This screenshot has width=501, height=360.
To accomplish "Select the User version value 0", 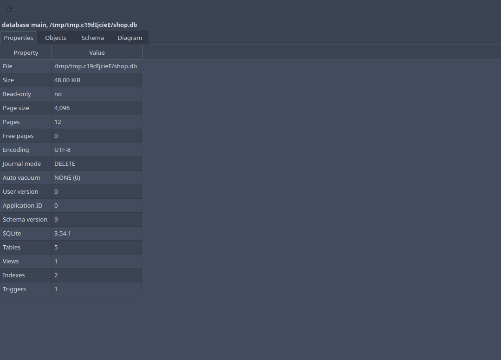I will [x=97, y=191].
